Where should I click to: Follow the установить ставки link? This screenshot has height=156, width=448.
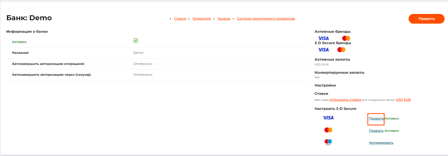(x=345, y=100)
